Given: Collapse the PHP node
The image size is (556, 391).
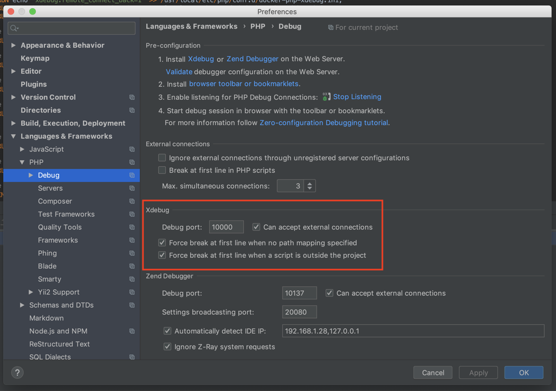Looking at the screenshot, I should coord(22,162).
